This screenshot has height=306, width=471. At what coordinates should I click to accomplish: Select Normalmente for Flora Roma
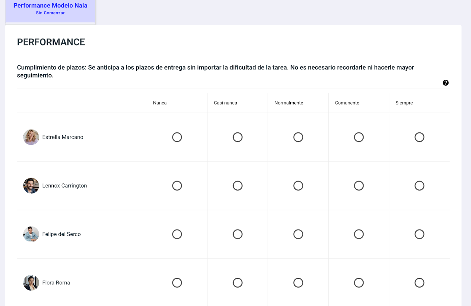tap(298, 283)
